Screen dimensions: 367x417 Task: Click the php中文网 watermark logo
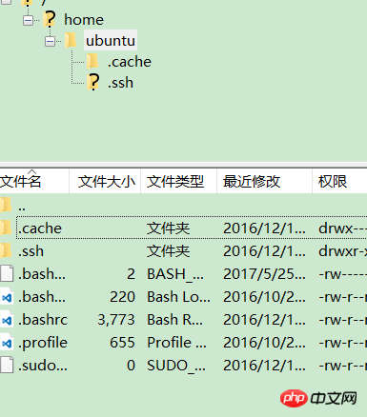tap(318, 398)
